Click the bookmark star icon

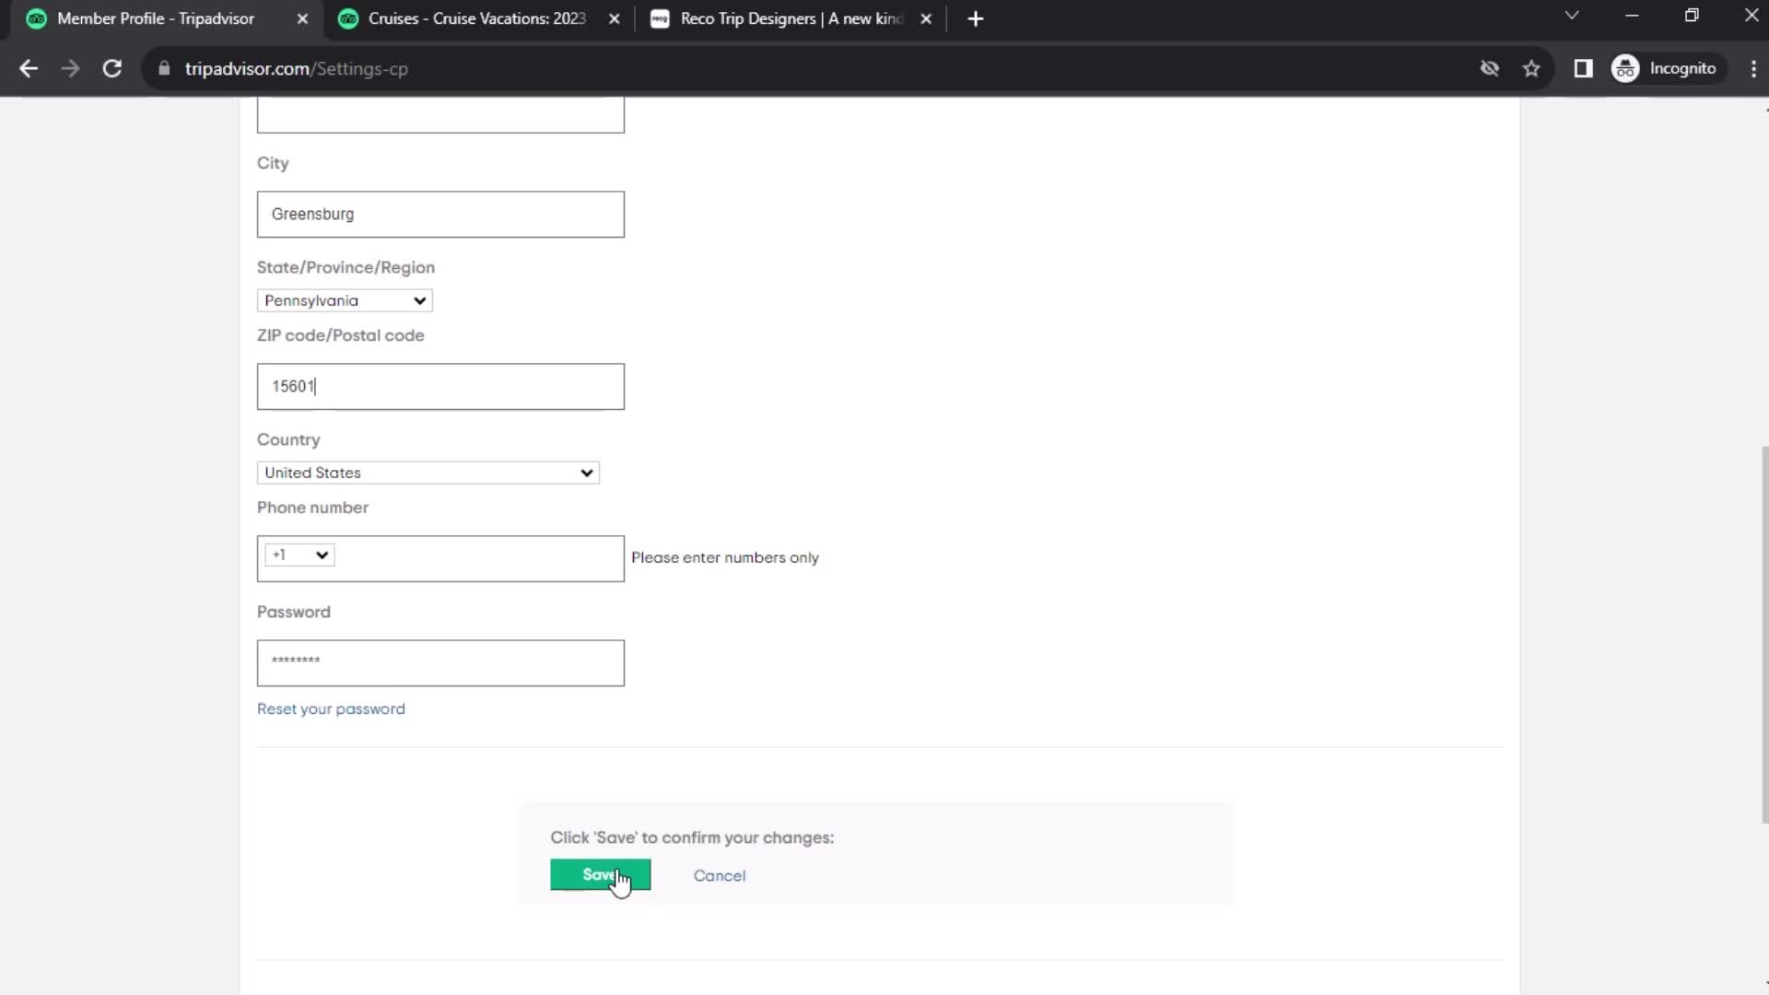(1532, 68)
